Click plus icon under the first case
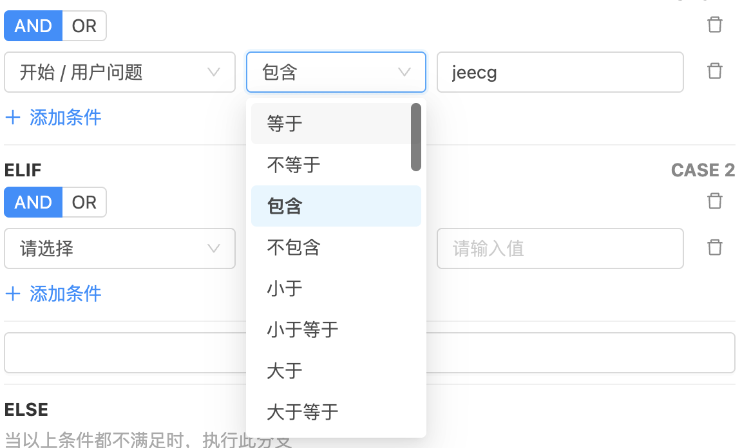The height and width of the screenshot is (448, 751). [x=13, y=117]
